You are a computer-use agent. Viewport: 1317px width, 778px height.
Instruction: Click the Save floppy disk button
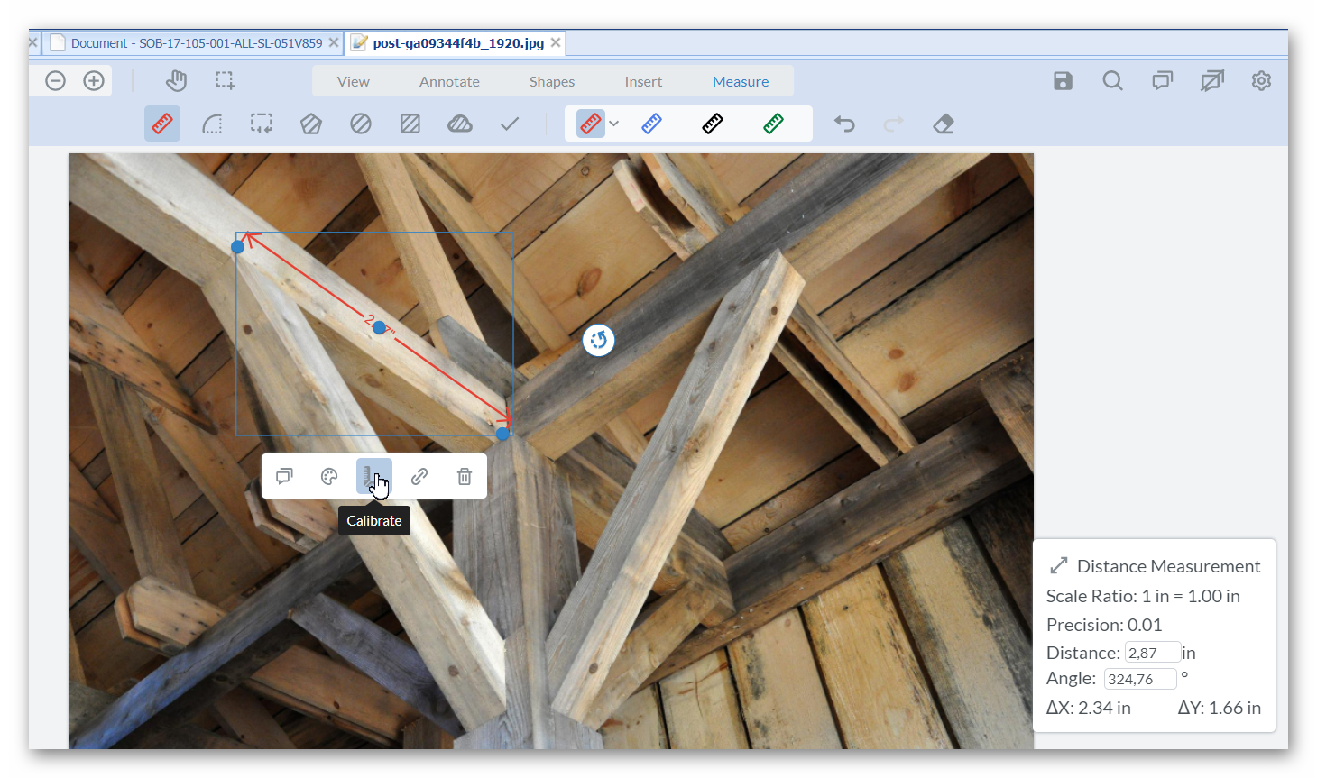[x=1063, y=81]
